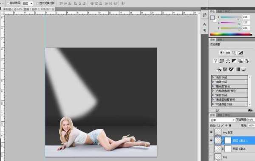Image resolution: width=255 pixels, height=161 pixels.
Task: Select the layer mask thumbnail of '图层 1 副本'
Action: tap(228, 149)
